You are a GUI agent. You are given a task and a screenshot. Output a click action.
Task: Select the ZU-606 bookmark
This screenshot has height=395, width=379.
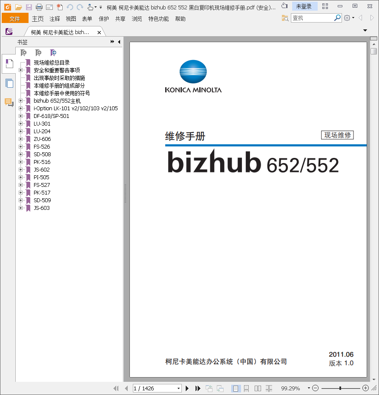[x=42, y=139]
